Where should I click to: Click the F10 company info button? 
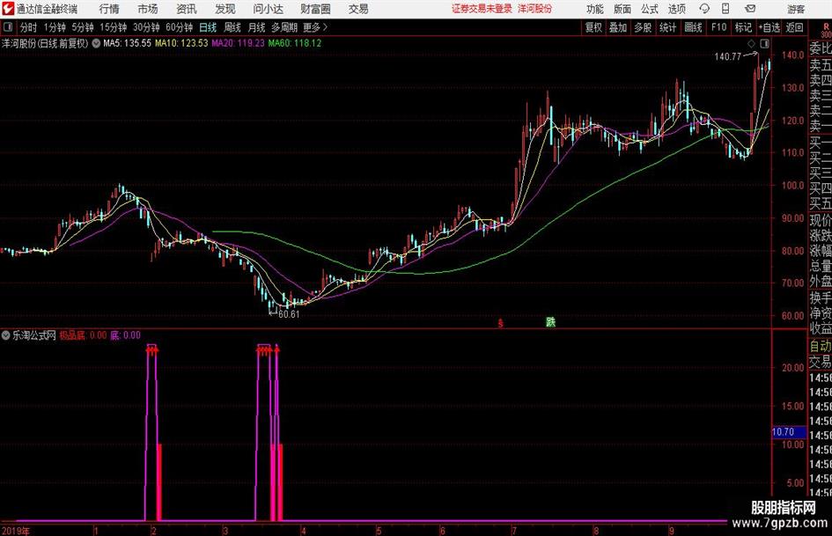click(718, 27)
